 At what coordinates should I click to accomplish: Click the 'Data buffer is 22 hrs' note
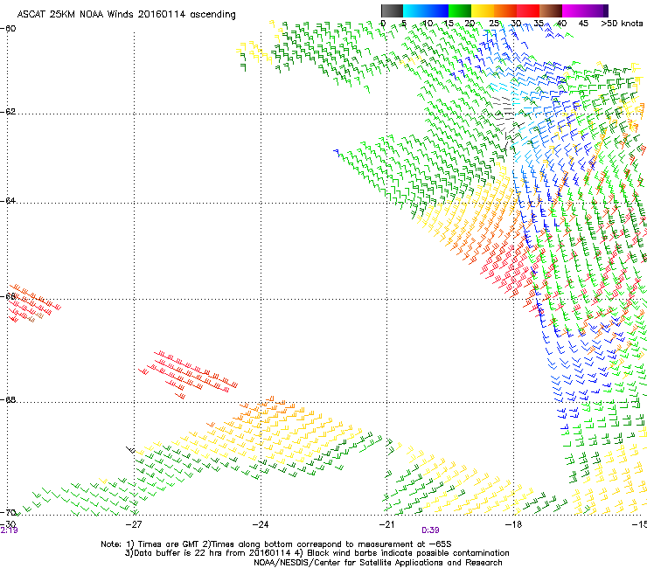208,553
